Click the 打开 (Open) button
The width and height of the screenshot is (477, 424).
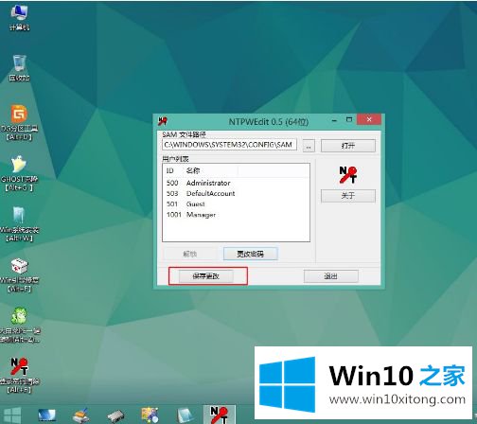(348, 146)
